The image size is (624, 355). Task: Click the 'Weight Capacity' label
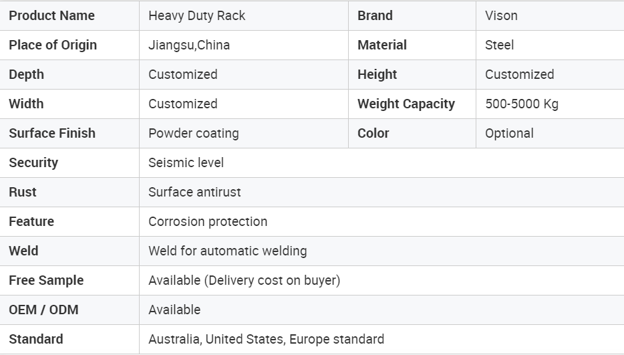406,104
